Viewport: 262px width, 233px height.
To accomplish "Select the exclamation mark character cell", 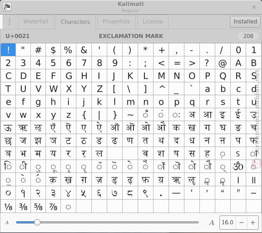I will 8,50.
